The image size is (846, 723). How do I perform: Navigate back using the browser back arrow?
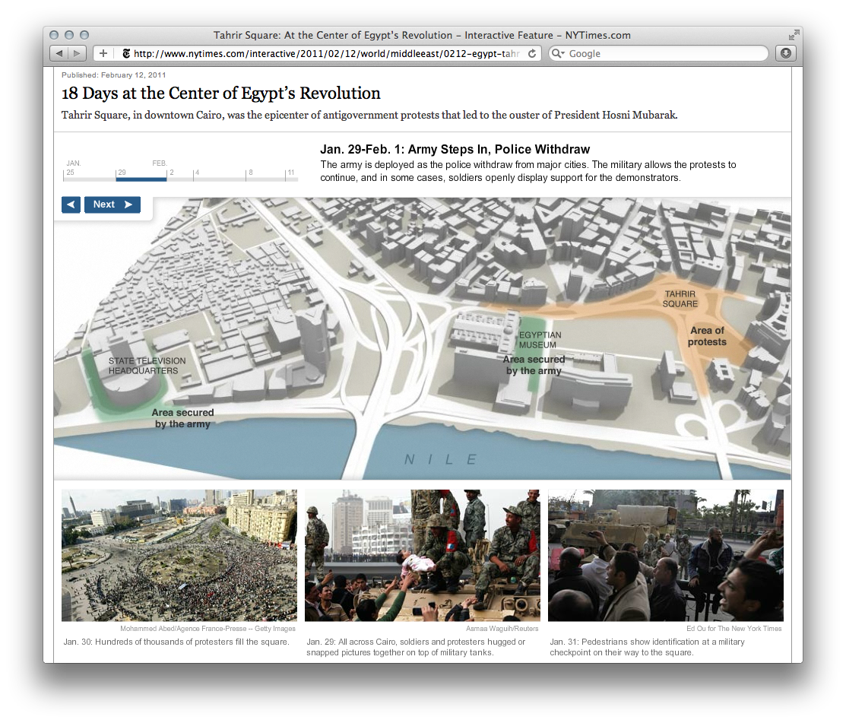59,53
